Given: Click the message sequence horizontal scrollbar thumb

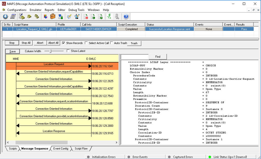Looking at the screenshot, I should 42,142.
